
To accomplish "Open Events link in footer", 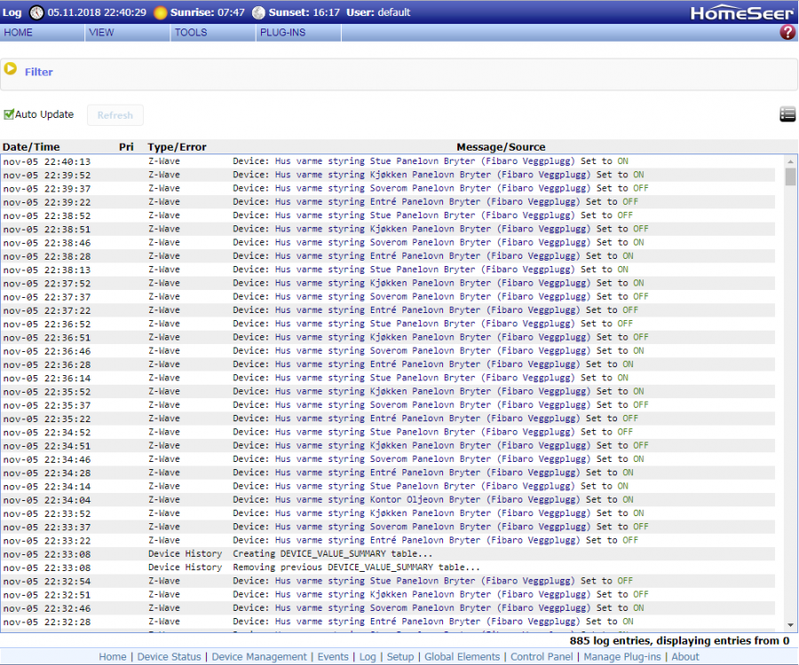I will coord(333,657).
